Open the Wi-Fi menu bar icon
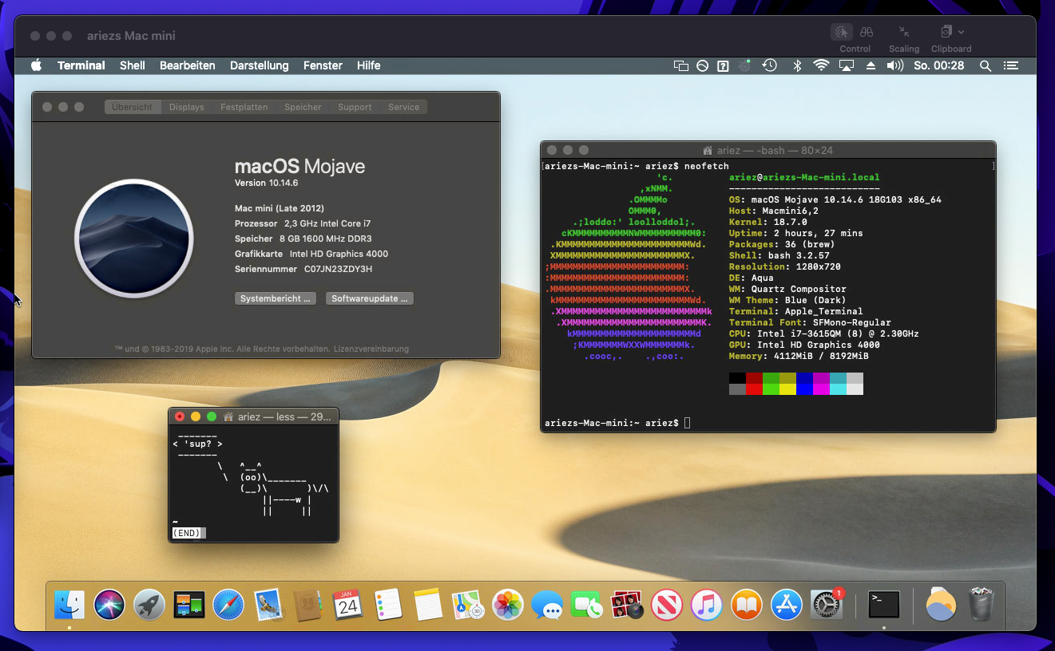Viewport: 1055px width, 651px height. (x=821, y=65)
